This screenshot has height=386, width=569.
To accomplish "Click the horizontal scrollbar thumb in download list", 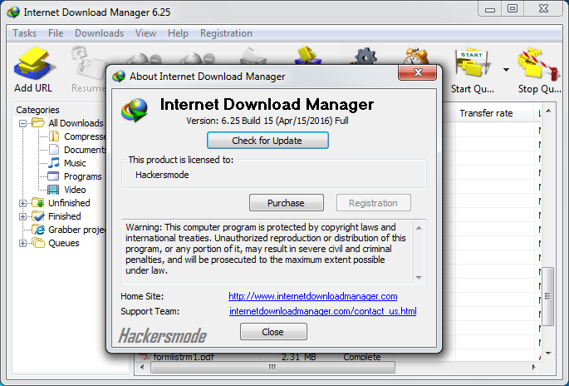I will (272, 367).
